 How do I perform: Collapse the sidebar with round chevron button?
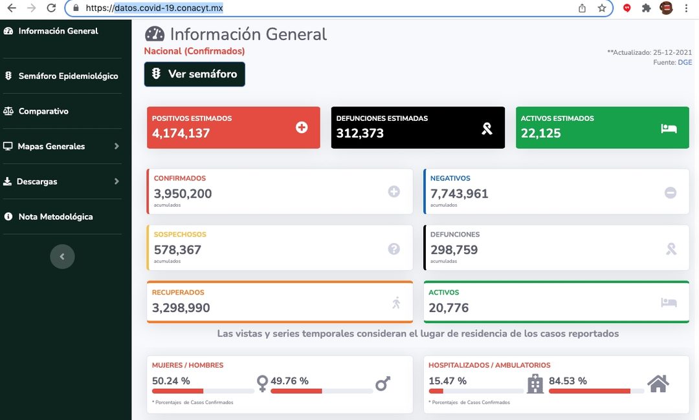coord(62,257)
